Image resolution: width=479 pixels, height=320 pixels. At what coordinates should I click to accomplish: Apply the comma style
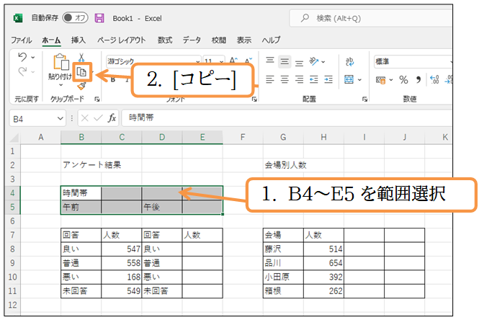pyautogui.click(x=418, y=80)
